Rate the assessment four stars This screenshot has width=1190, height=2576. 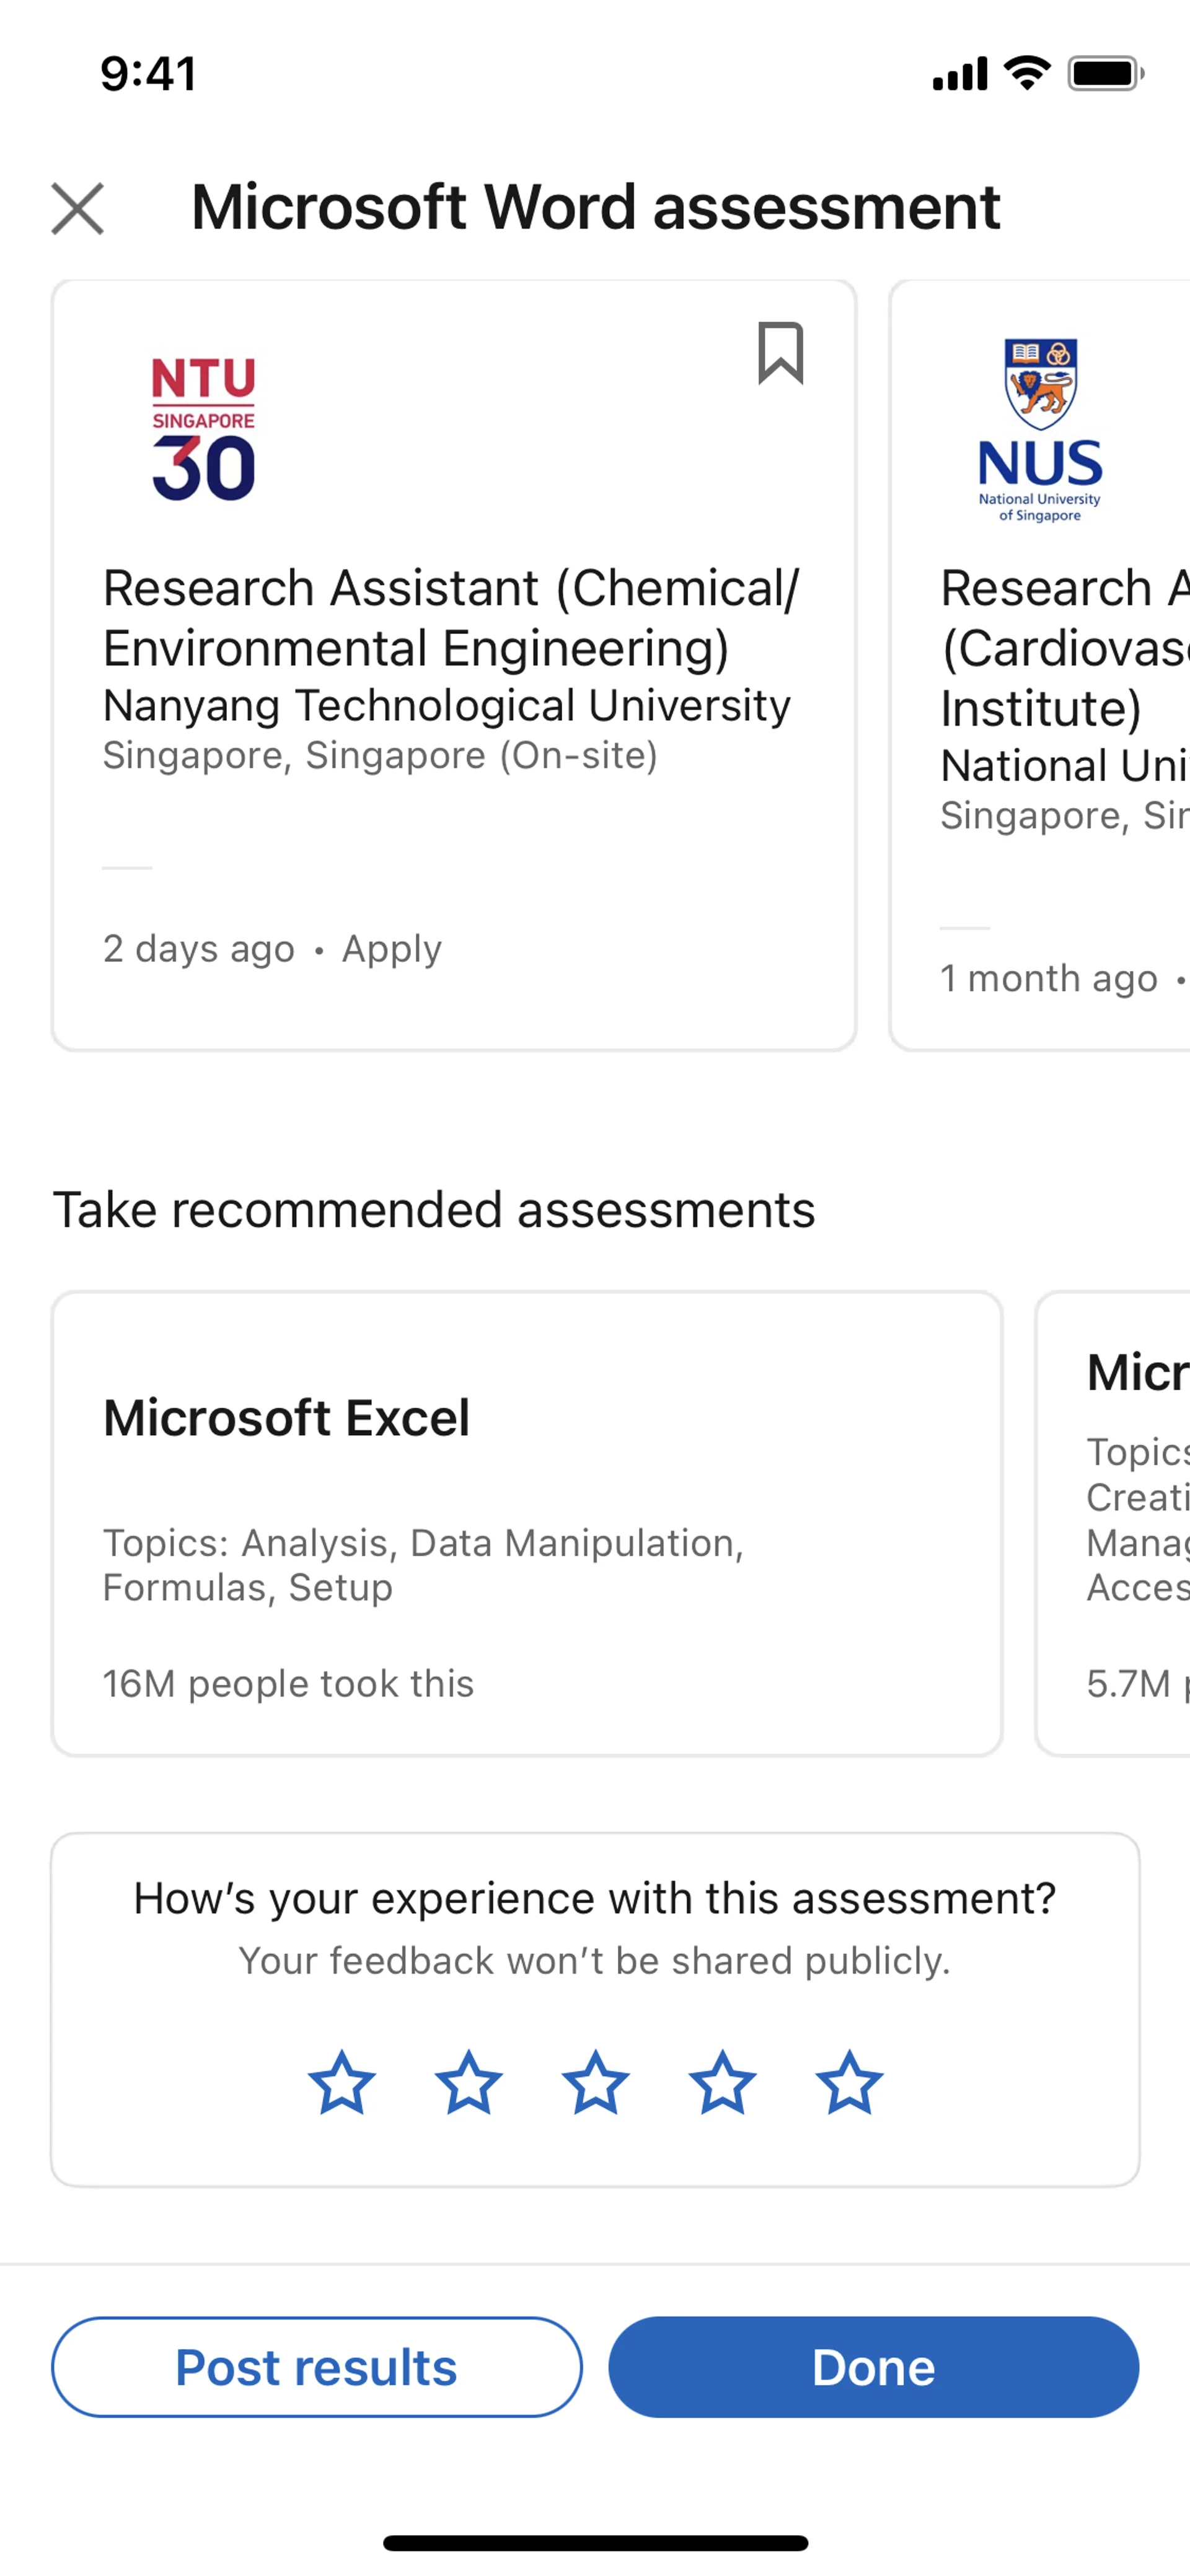click(722, 2083)
